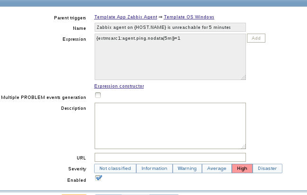
Task: Click the URL input field
Action: pyautogui.click(x=170, y=157)
